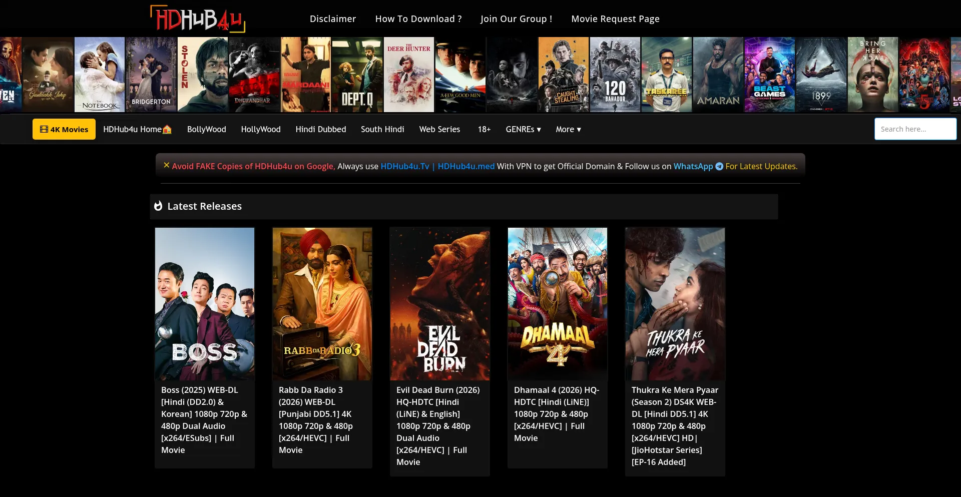Select the Gustaakh Ishq poster in the carousel
This screenshot has height=497, width=961.
(48, 75)
